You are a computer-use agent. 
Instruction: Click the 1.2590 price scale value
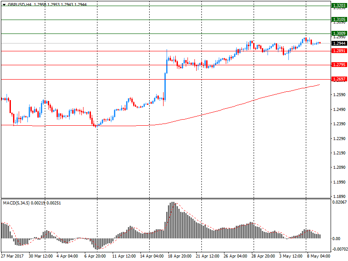339,95
